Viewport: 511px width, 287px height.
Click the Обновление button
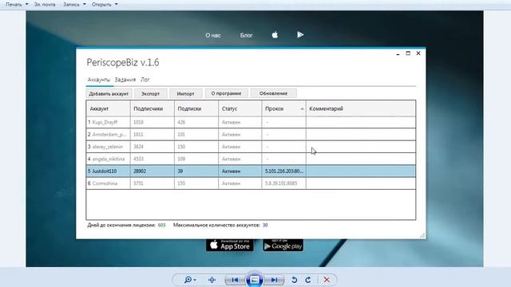pyautogui.click(x=273, y=93)
